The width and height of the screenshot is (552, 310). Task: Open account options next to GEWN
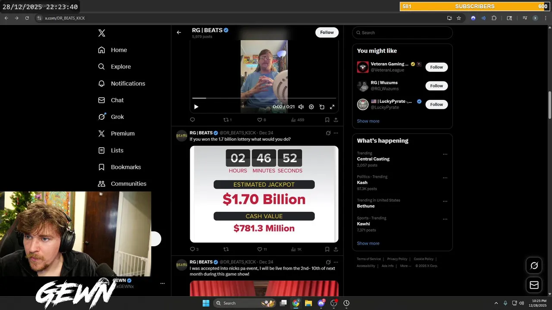pyautogui.click(x=163, y=283)
